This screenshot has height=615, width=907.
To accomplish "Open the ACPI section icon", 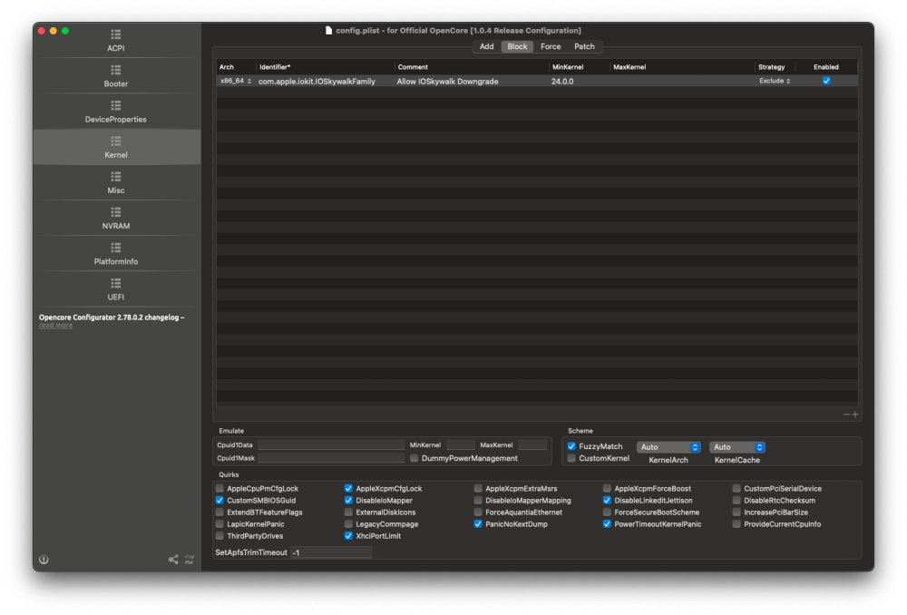I will pyautogui.click(x=116, y=34).
